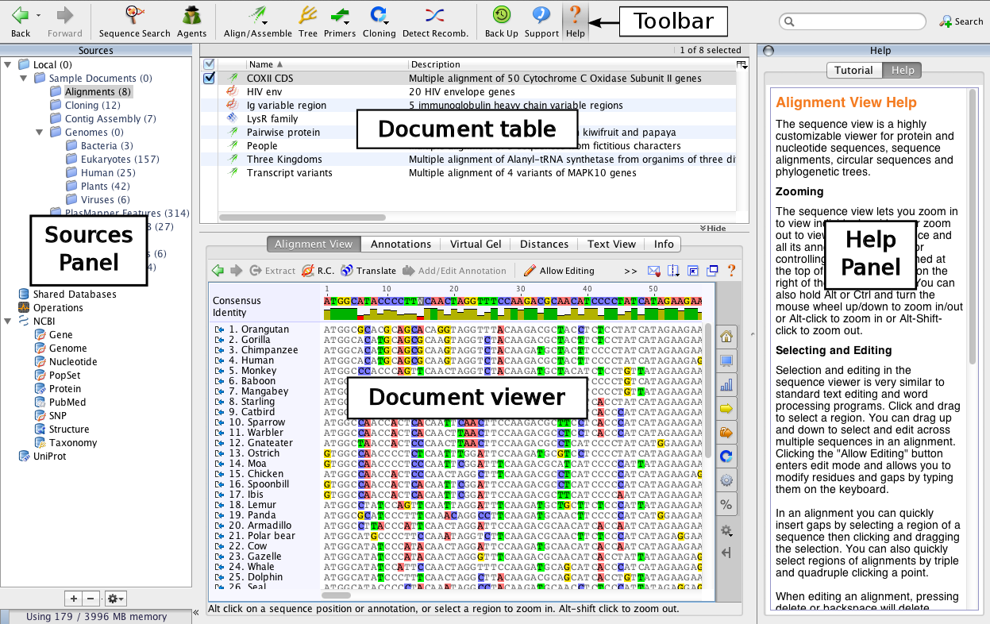The width and height of the screenshot is (990, 624).
Task: Open the Primers dropdown
Action: pyautogui.click(x=340, y=19)
